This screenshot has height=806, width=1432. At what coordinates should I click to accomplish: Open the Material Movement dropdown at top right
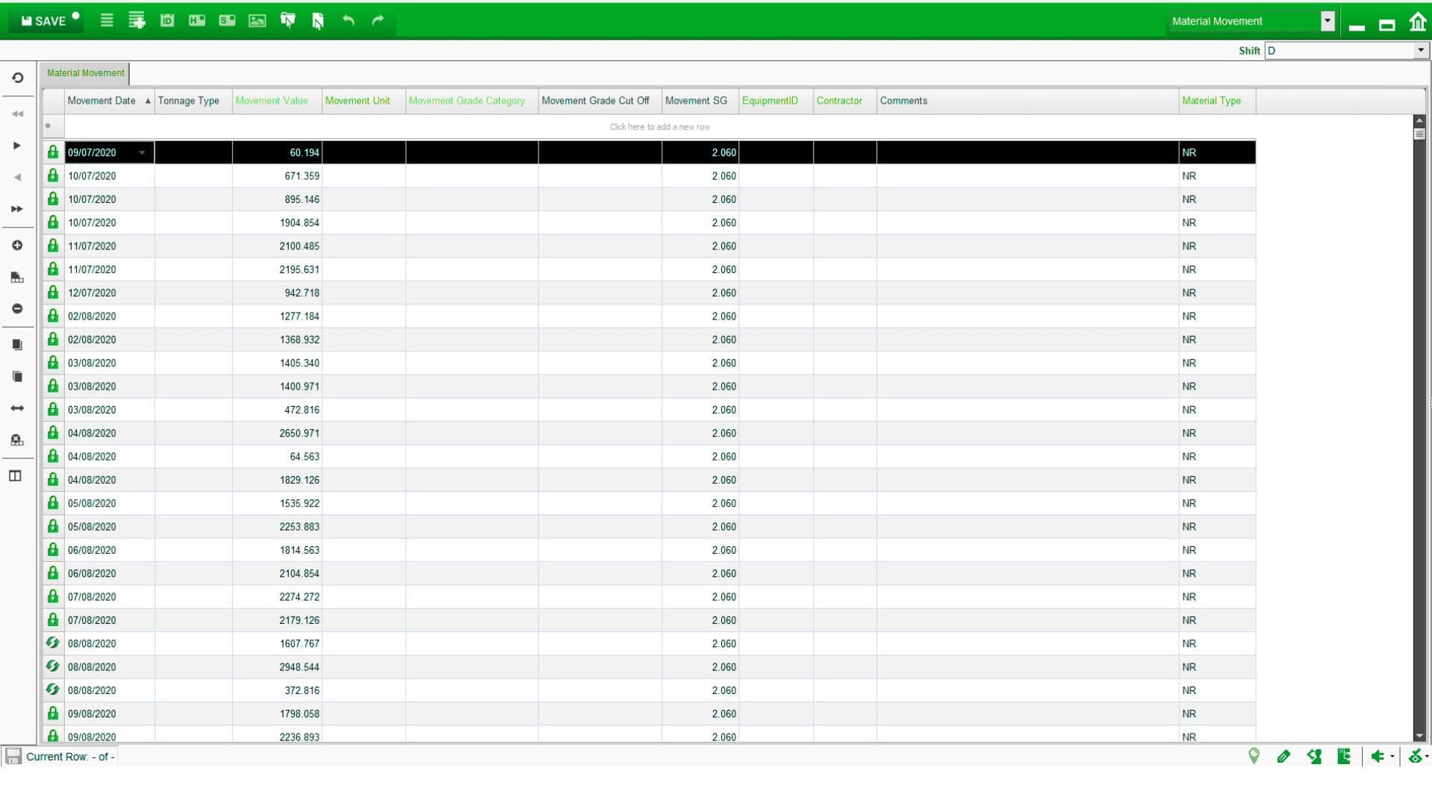click(x=1327, y=21)
